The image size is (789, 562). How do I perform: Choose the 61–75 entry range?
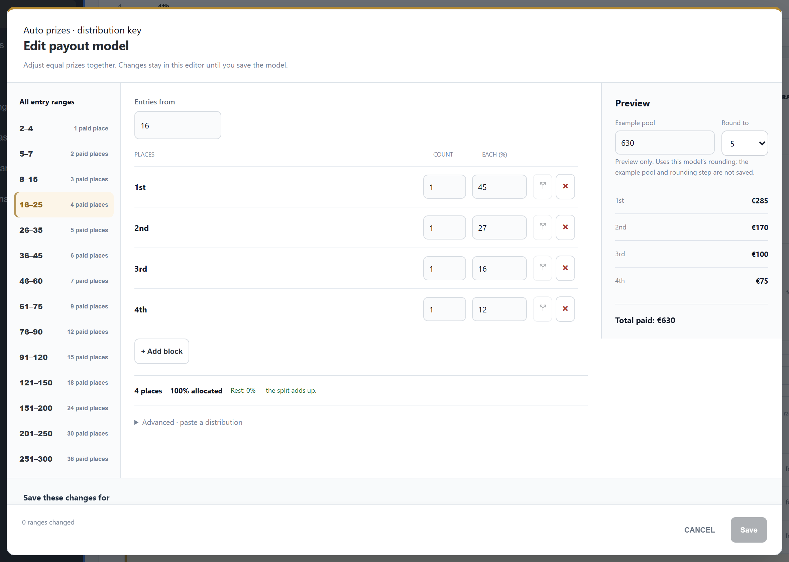(64, 306)
